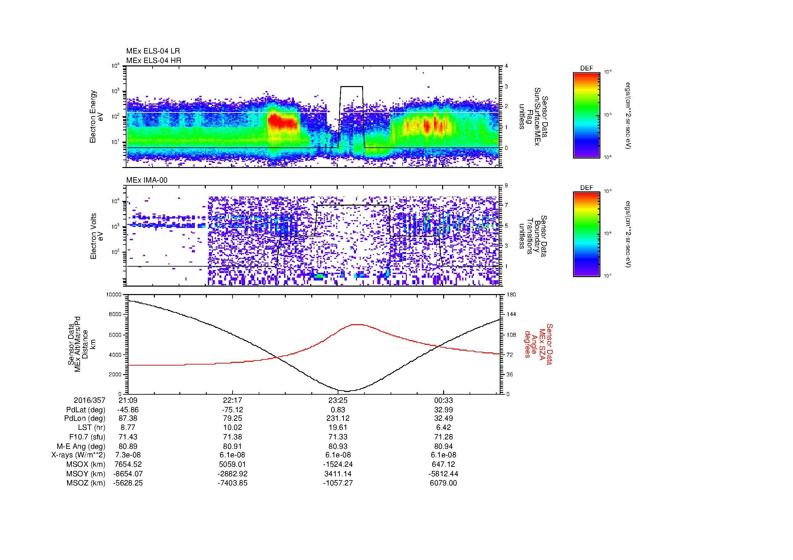Click the lower color bar units label
Viewport: 793px width, 560px height.
628,235
